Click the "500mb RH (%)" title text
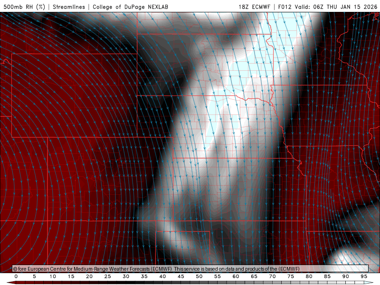 (x=24, y=7)
